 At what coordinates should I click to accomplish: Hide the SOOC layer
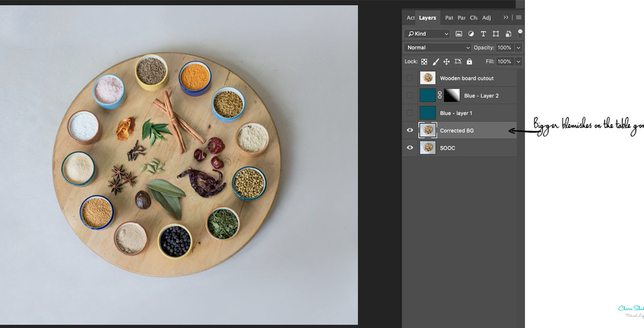pos(409,148)
